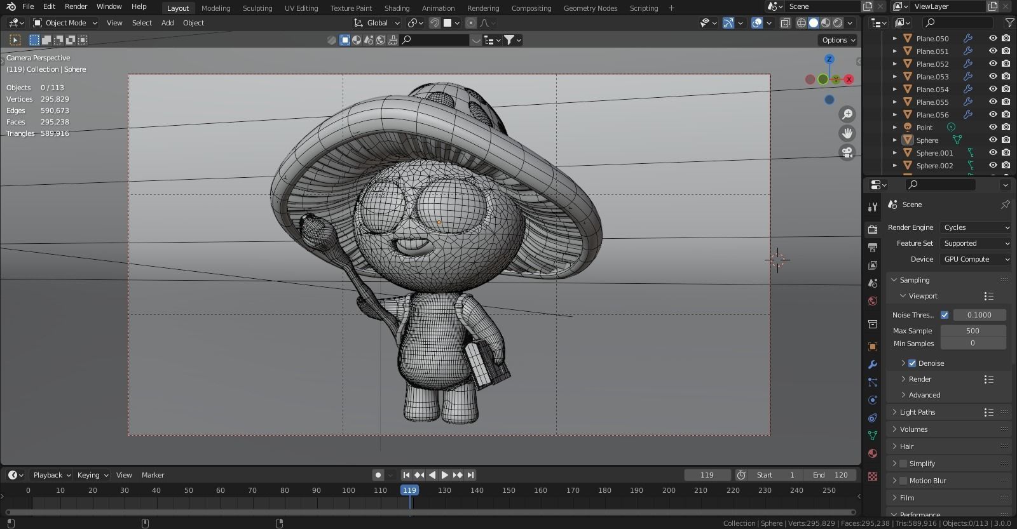
Task: Open the Texture properties checker tab
Action: [873, 476]
